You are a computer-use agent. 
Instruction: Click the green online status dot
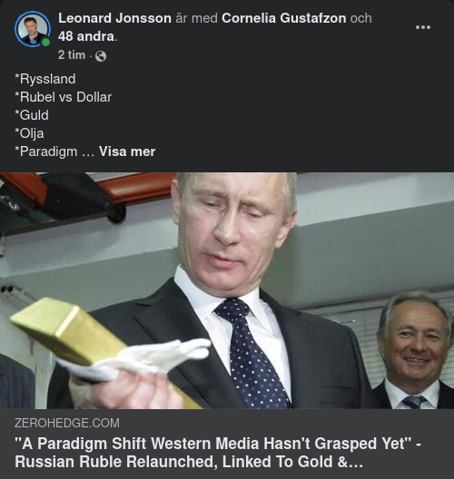pyautogui.click(x=45, y=42)
